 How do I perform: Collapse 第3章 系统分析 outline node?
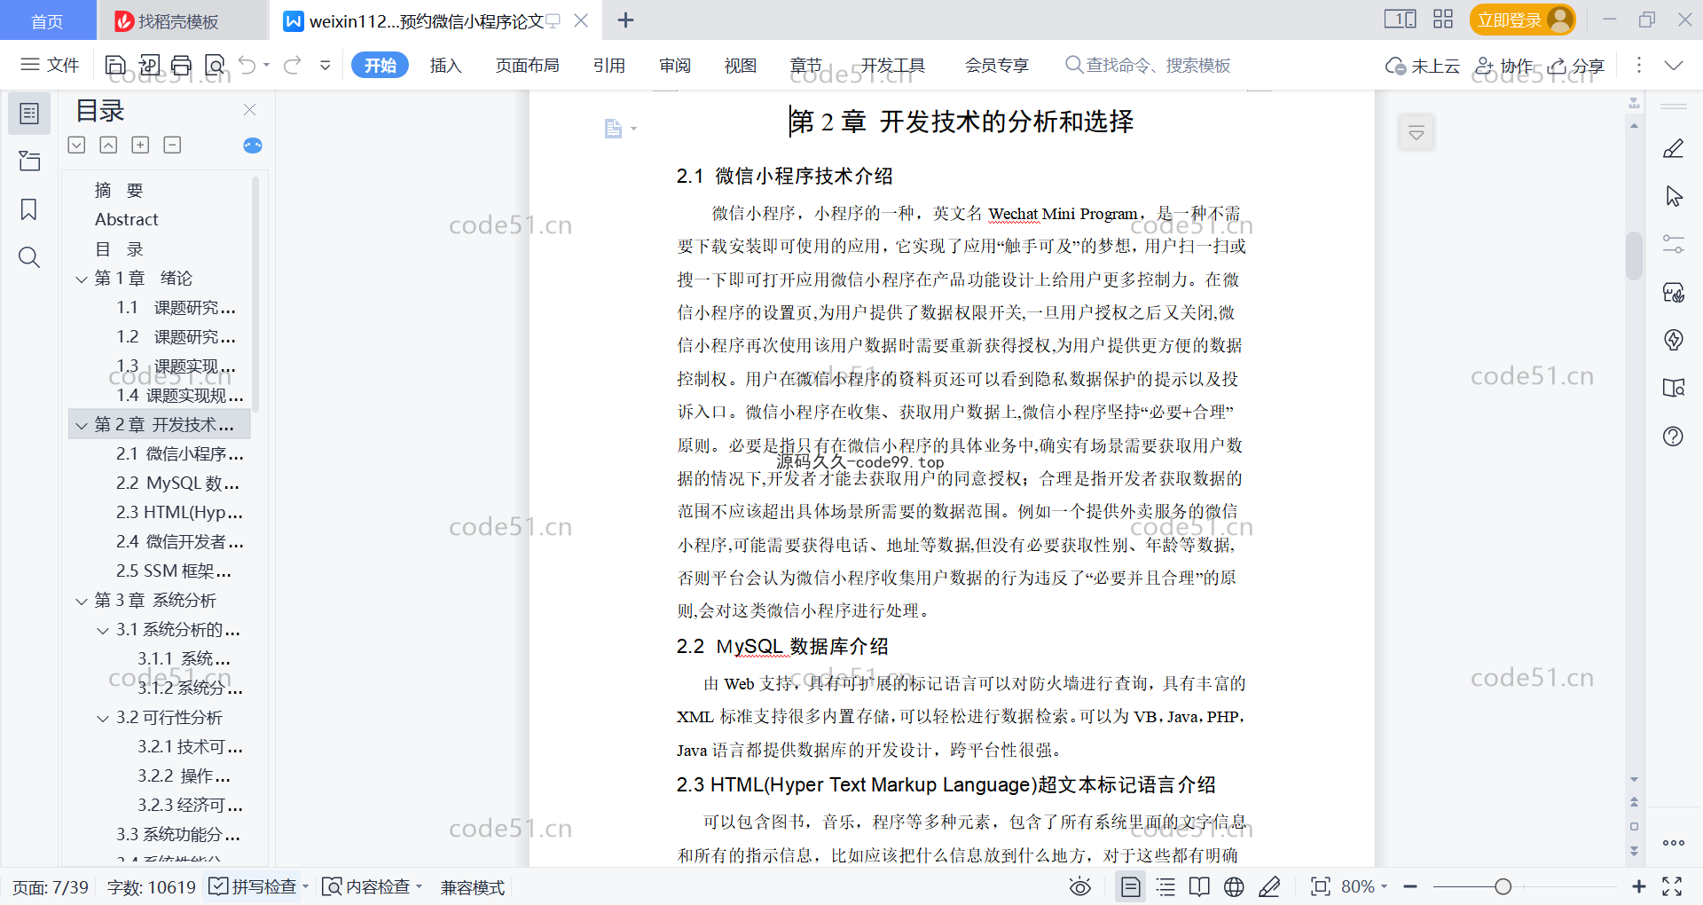(x=82, y=601)
